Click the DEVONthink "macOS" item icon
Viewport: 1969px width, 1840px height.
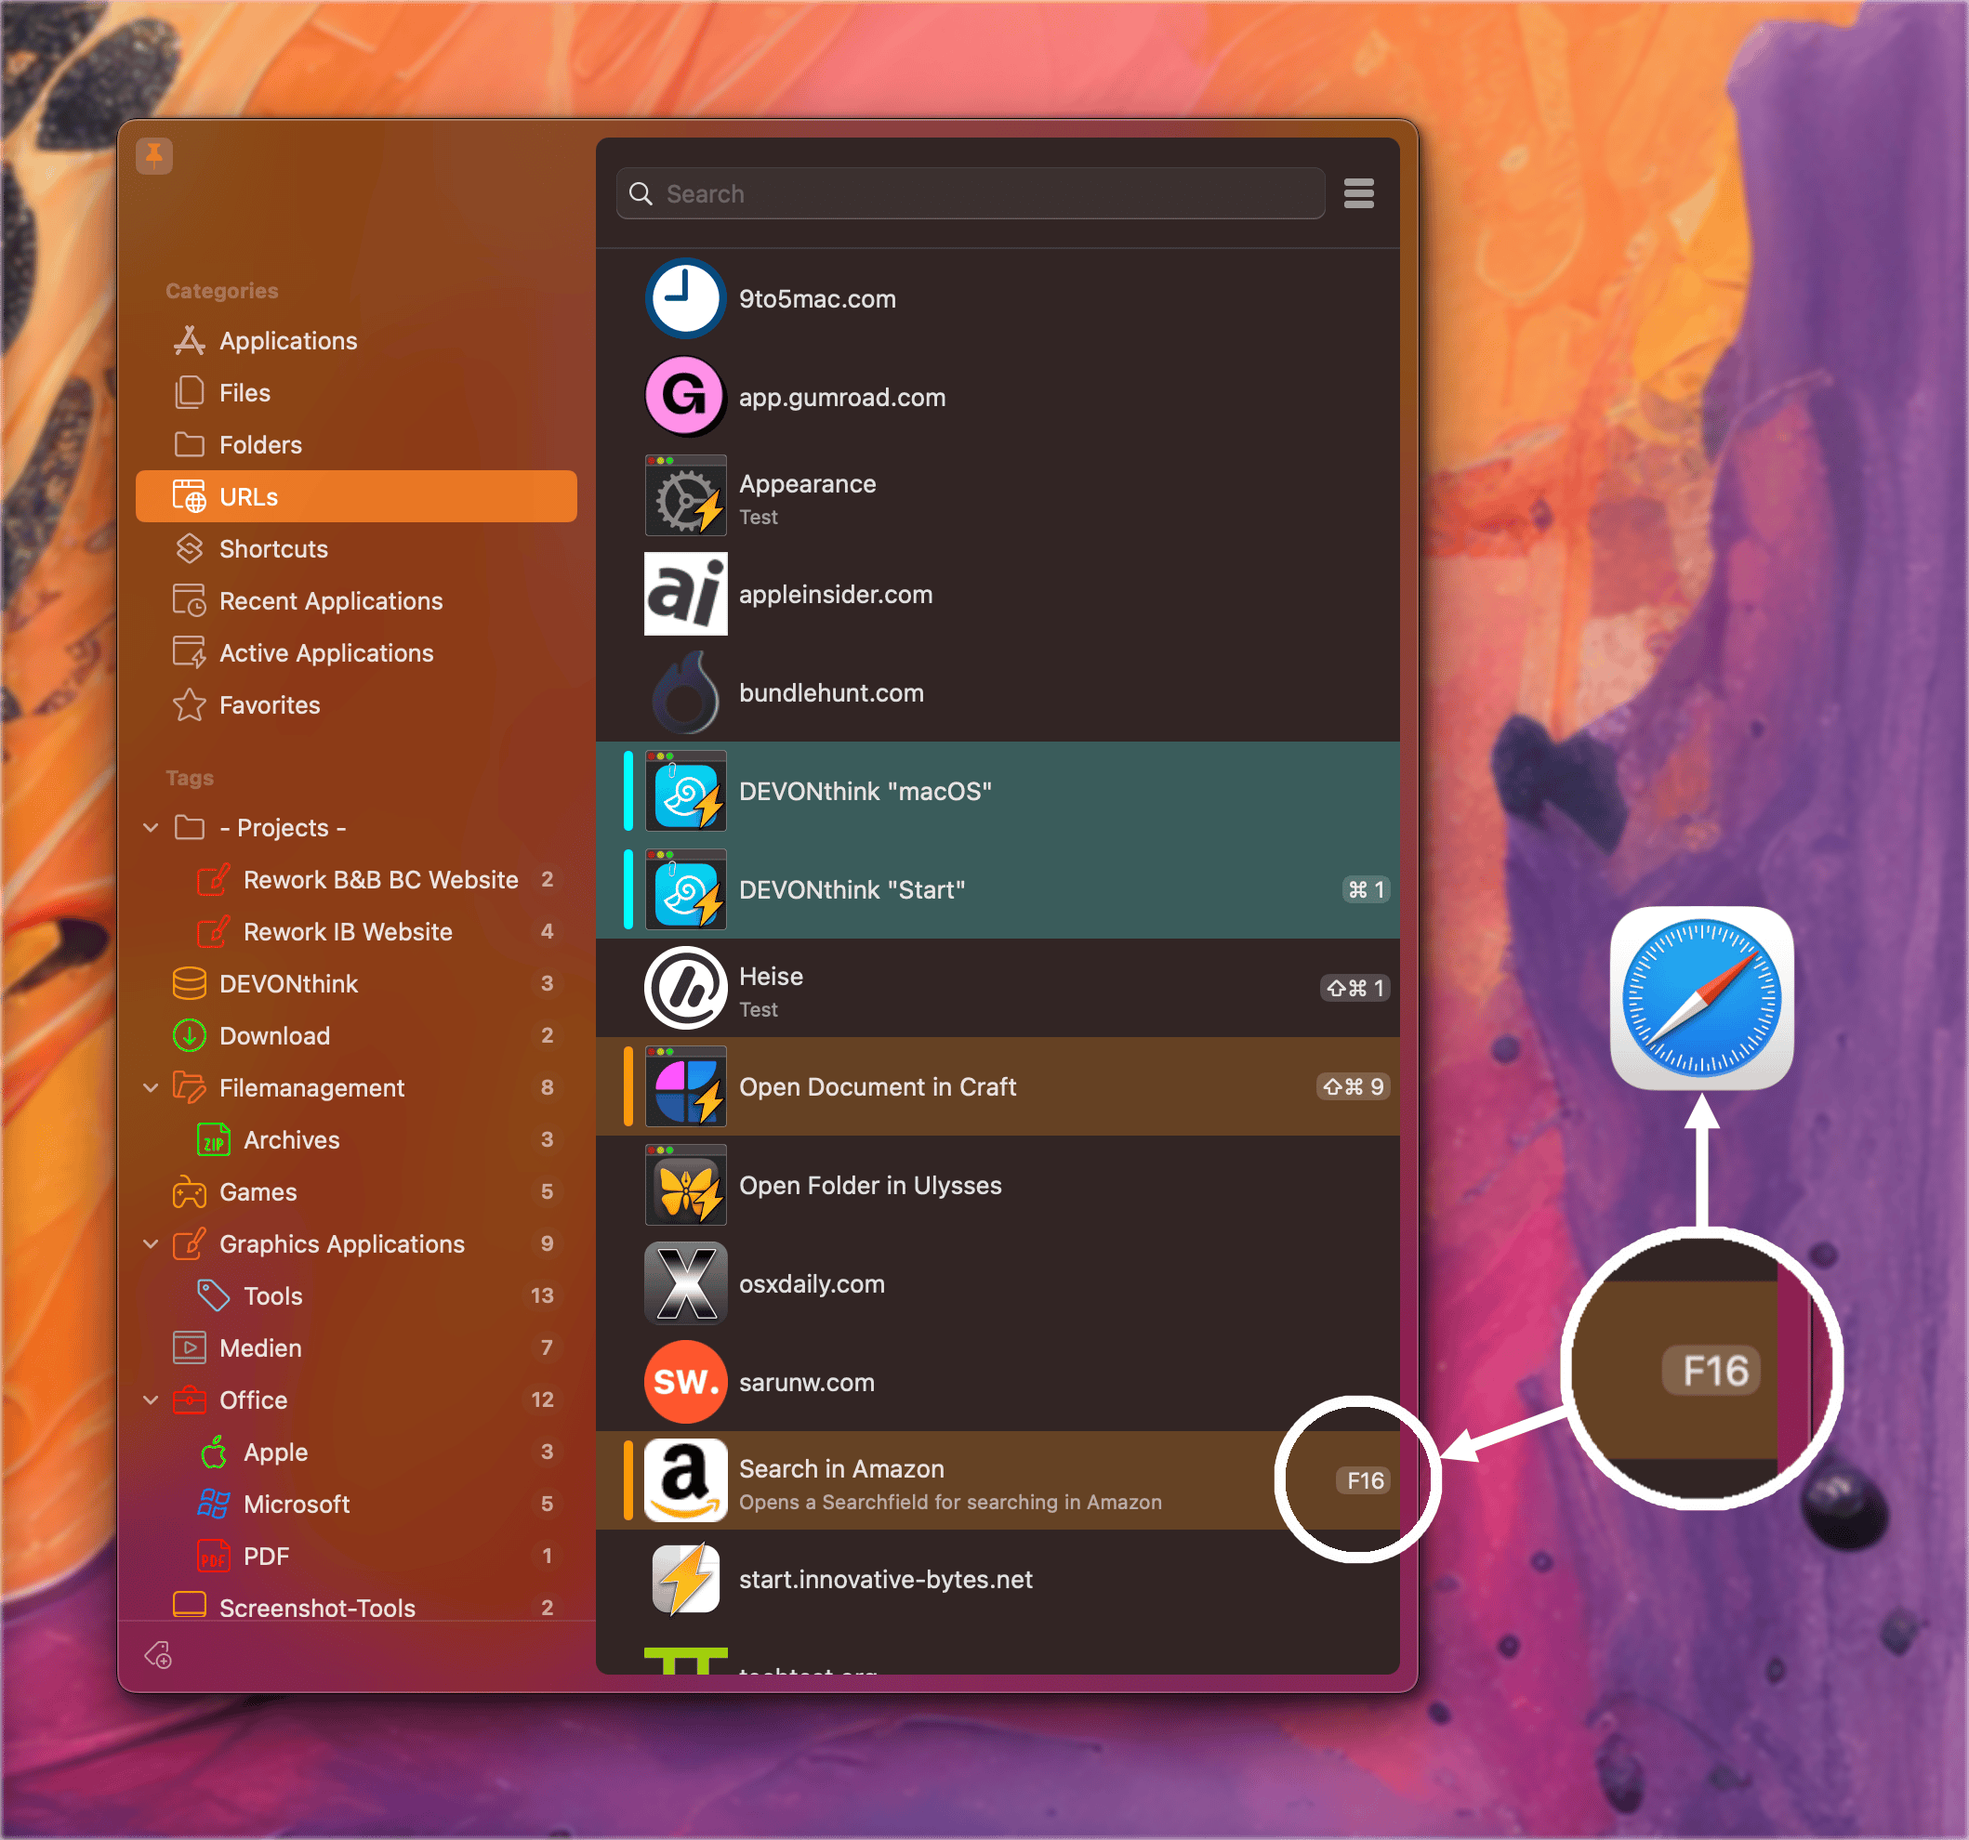click(x=685, y=790)
